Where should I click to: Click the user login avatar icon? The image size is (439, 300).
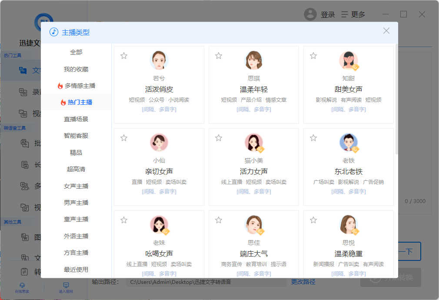pos(310,14)
